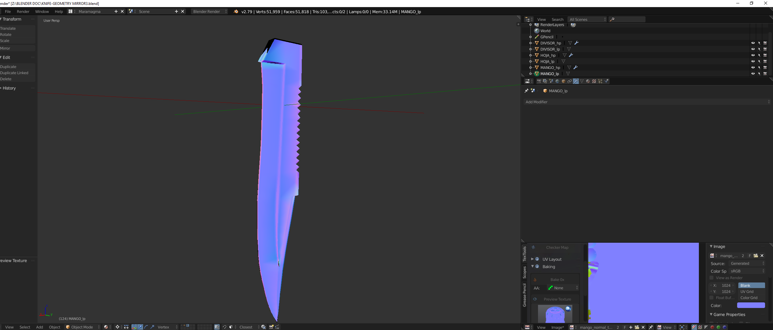773x330 pixels.
Task: Open the Window menu
Action: pos(42,11)
